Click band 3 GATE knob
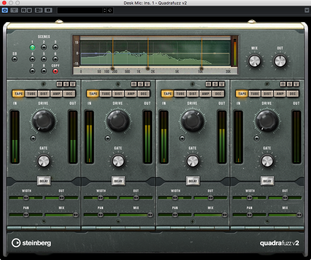Image resolution: width=311 pixels, height=260 pixels. pos(193,161)
